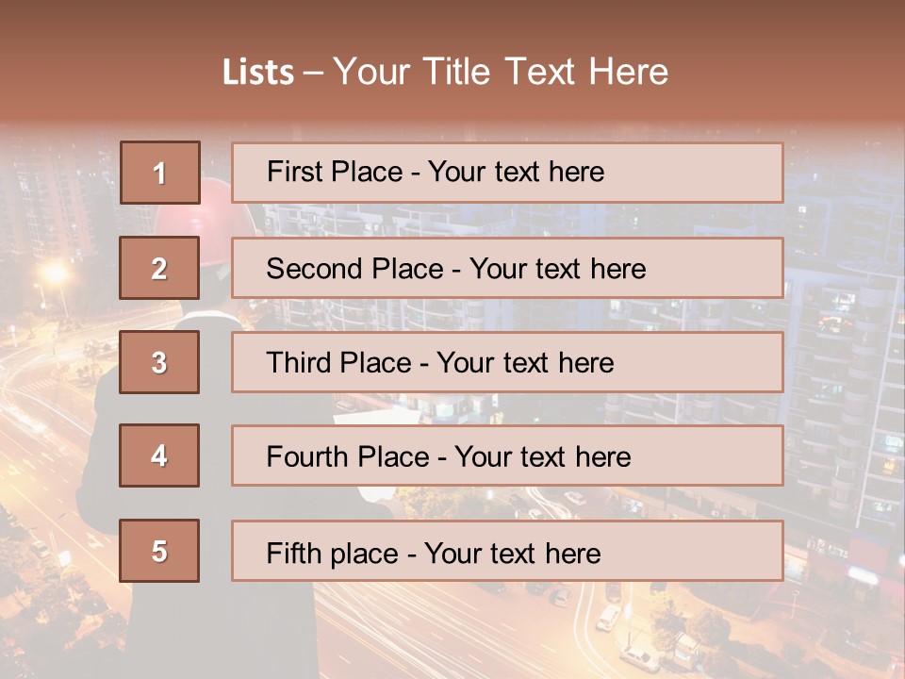The image size is (905, 679).
Task: Click the words "First Place" in row one
Action: point(335,172)
